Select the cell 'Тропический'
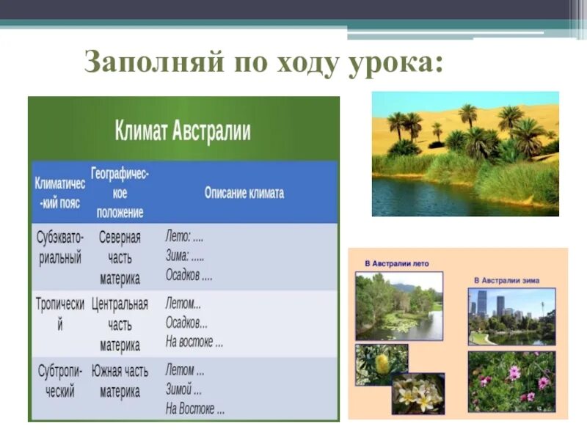587x440 pixels. click(x=60, y=315)
